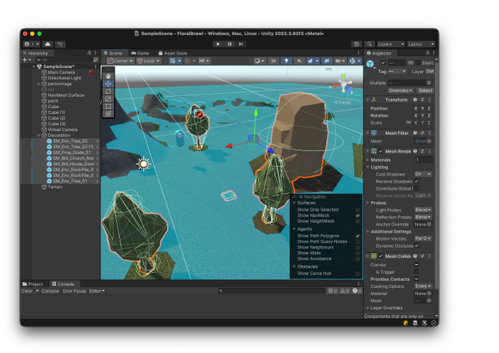Toggle scene lighting lightbulb

coord(286,61)
